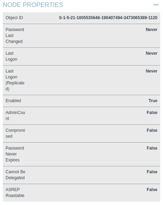The width and height of the screenshot is (163, 205).
Task: Click the Password Last Changed Never value
Action: [151, 30]
